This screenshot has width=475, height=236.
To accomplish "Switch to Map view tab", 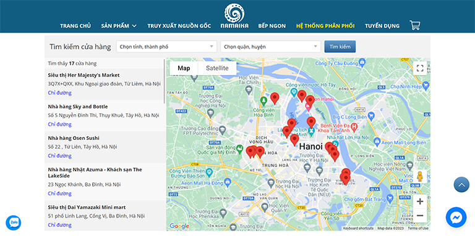I will click(184, 68).
